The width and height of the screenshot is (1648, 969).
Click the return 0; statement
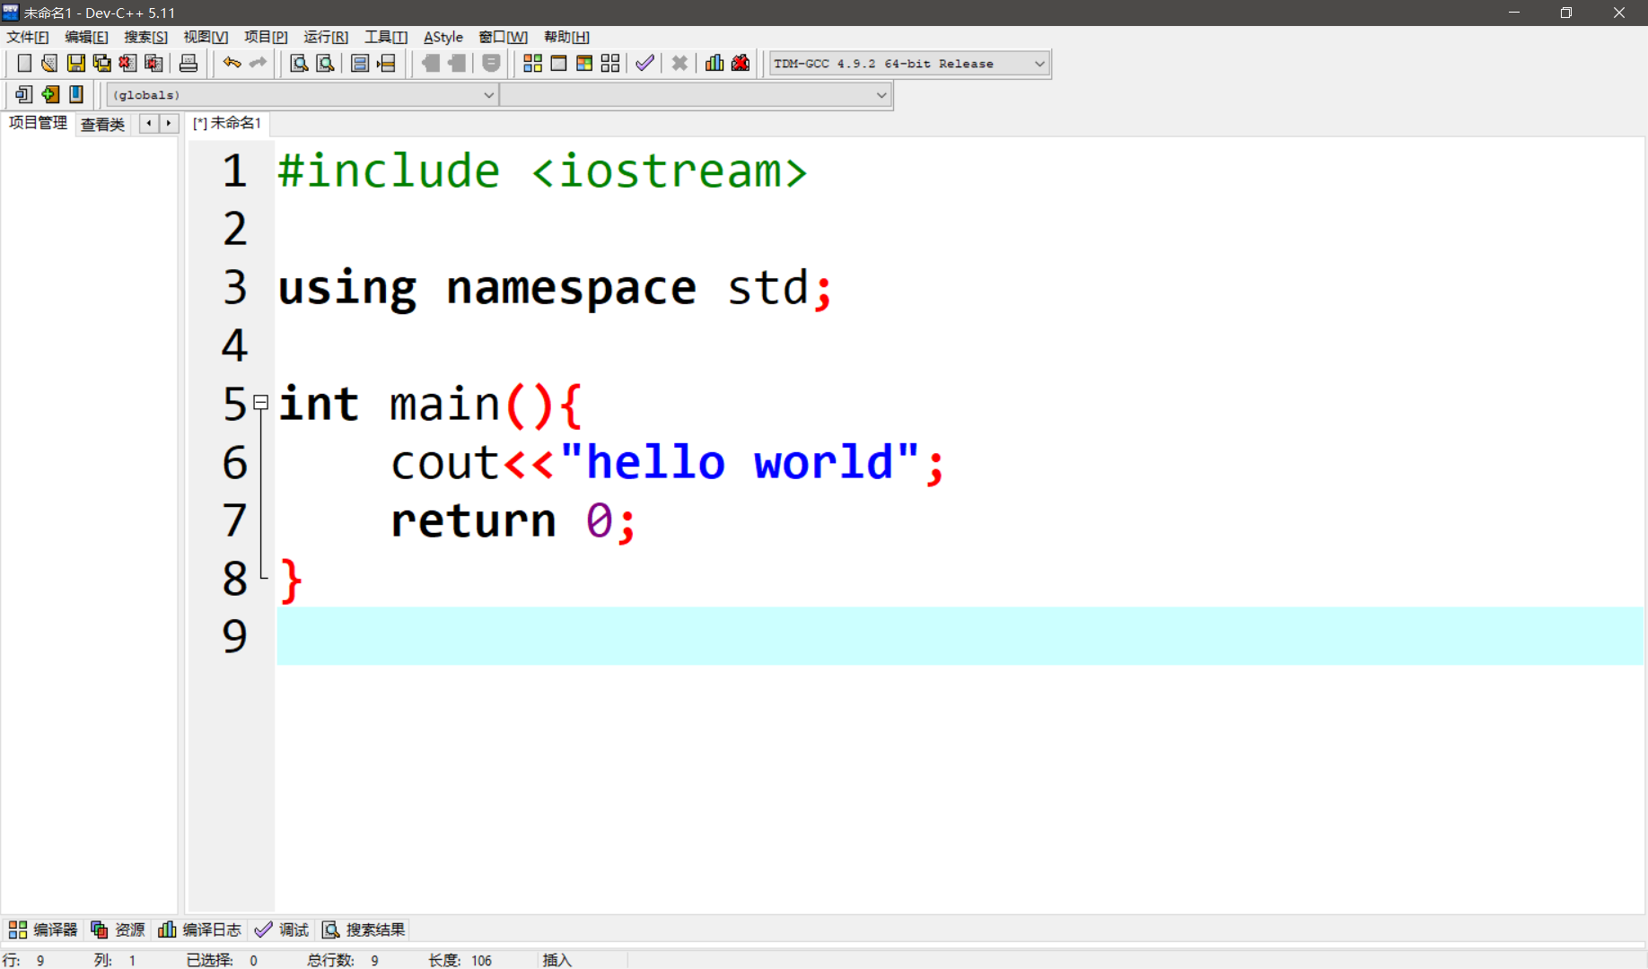pyautogui.click(x=513, y=520)
